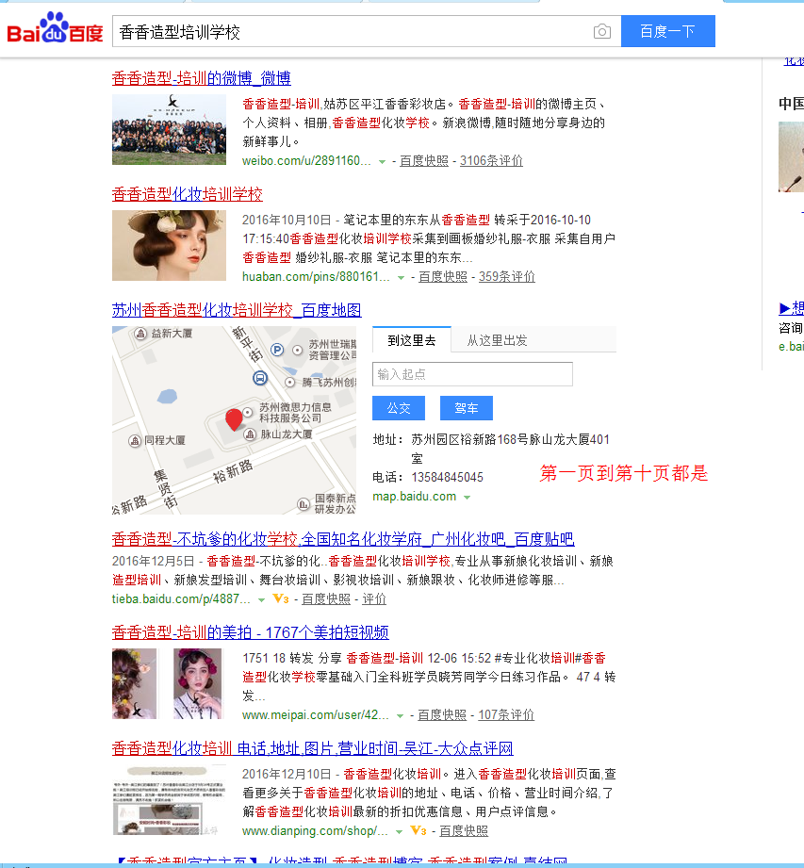Click weibo.com/u/2891160... green URL

306,160
